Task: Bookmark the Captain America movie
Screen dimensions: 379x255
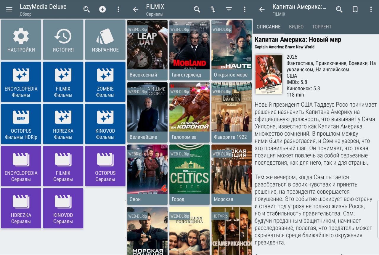Action: point(355,9)
